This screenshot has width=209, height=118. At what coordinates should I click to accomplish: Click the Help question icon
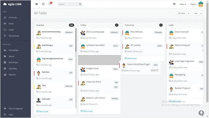5,115
